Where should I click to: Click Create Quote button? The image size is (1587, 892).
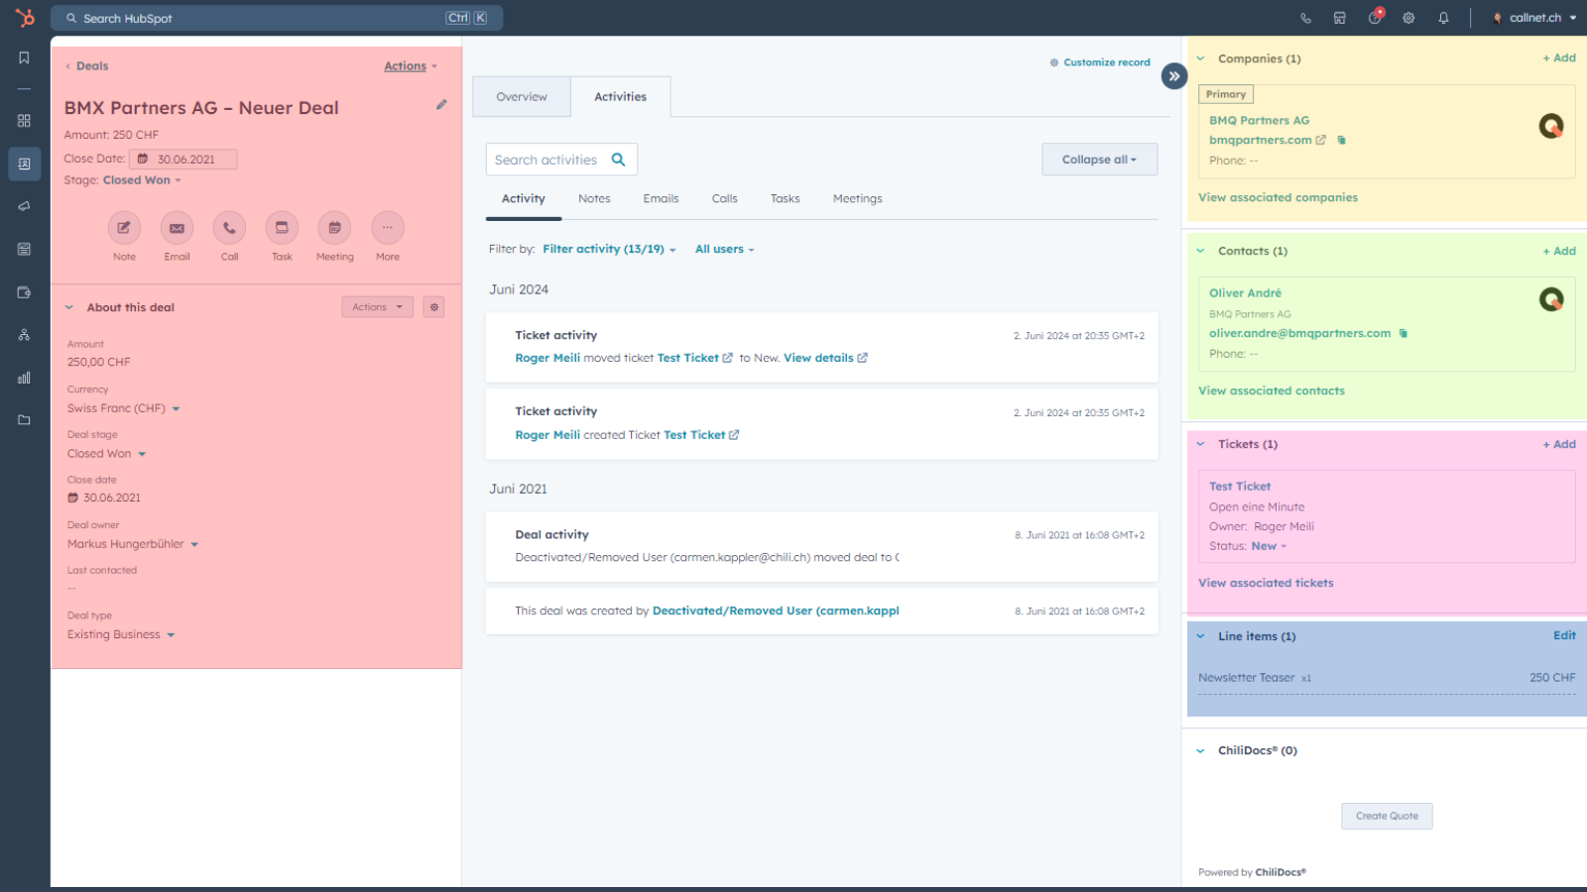pyautogui.click(x=1387, y=816)
